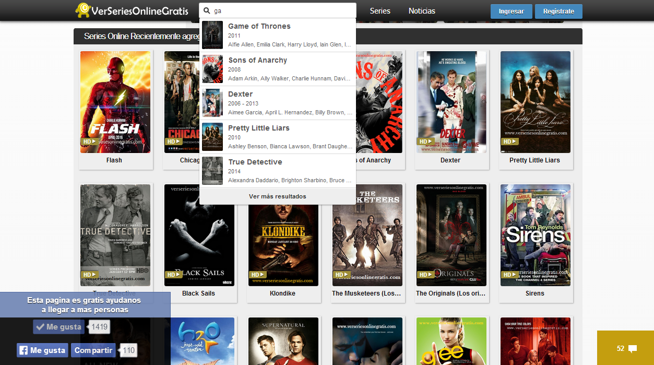Open the Chicago series poster
Viewport: 654px width, 365px height.
point(182,102)
